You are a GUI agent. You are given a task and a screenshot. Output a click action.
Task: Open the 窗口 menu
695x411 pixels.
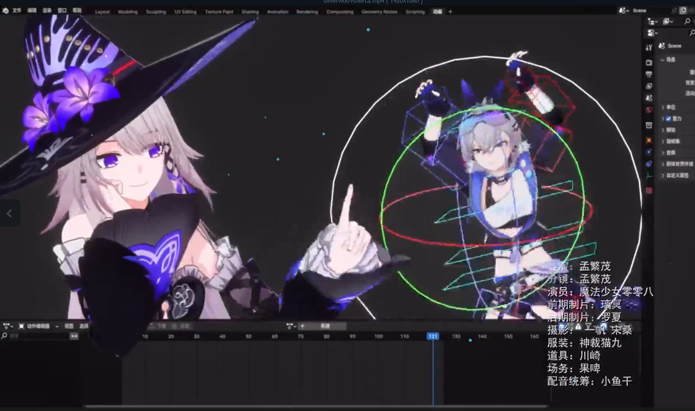click(x=62, y=10)
